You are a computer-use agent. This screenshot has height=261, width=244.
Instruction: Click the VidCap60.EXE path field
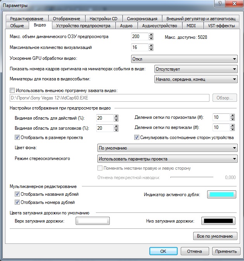pyautogui.click(x=109, y=98)
